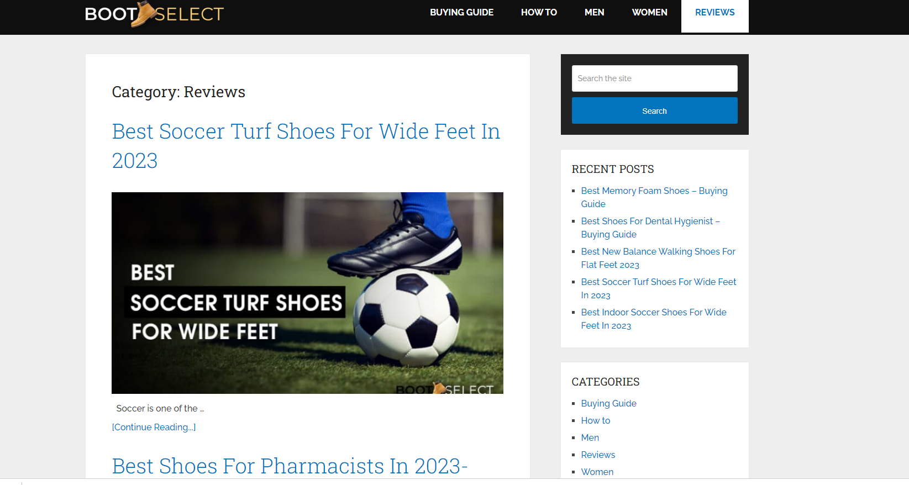Screen dimensions: 909x485
Task: Open the How to category link
Action: [x=595, y=420]
